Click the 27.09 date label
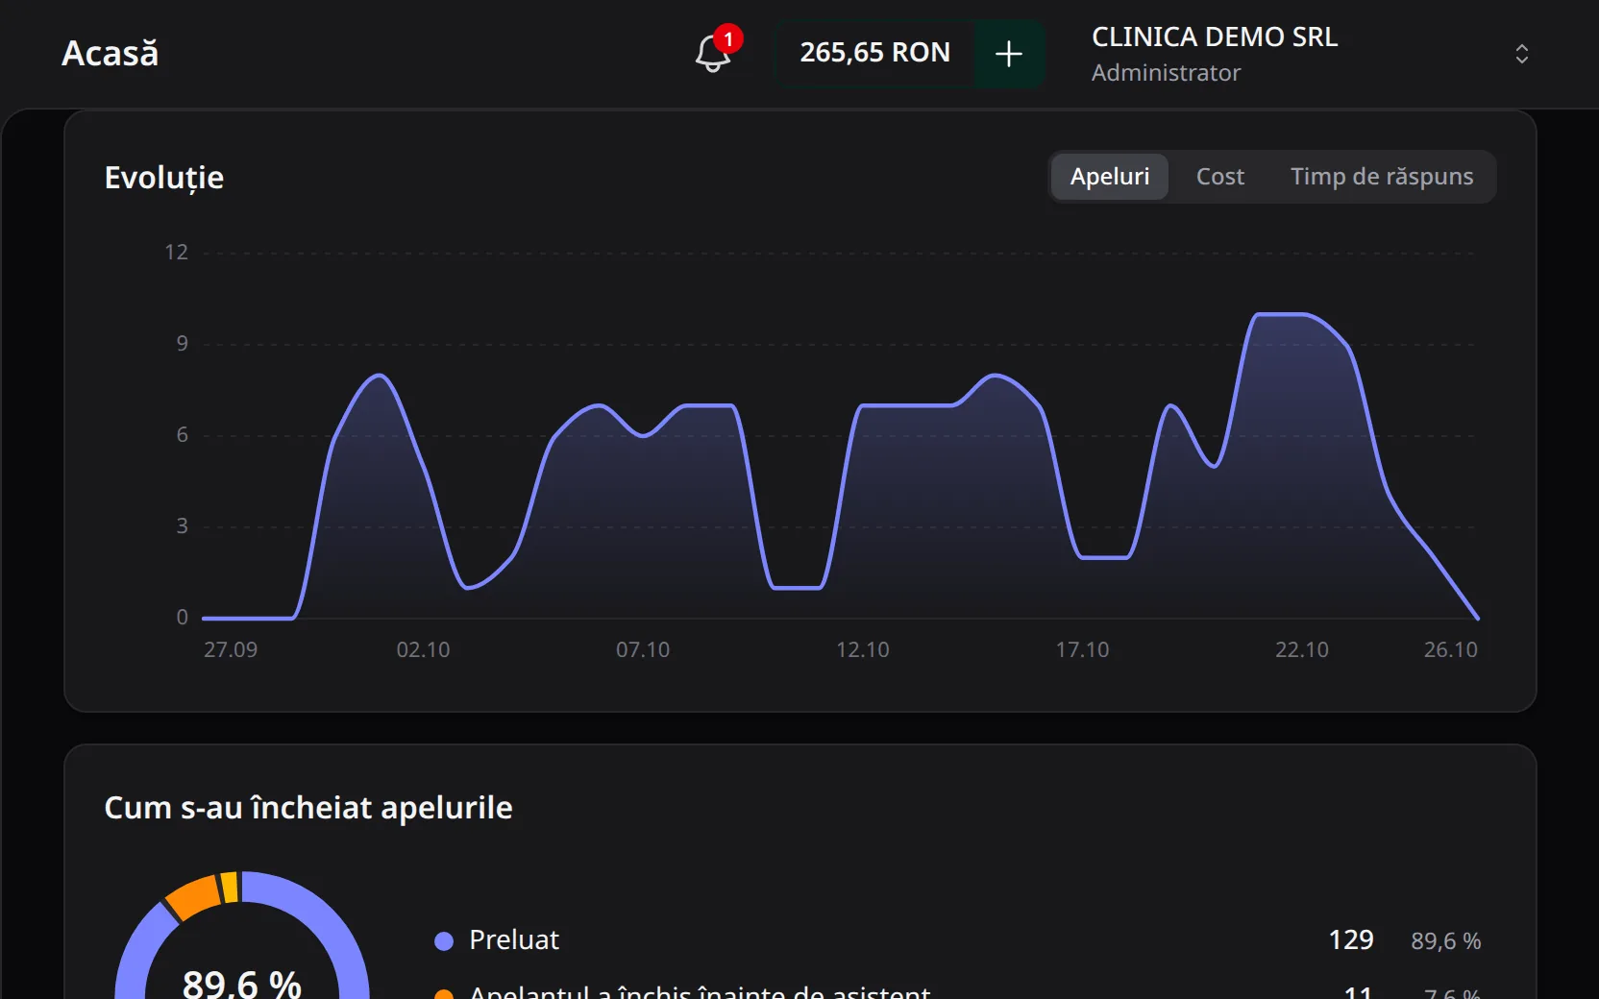Viewport: 1599px width, 999px height. tap(231, 650)
